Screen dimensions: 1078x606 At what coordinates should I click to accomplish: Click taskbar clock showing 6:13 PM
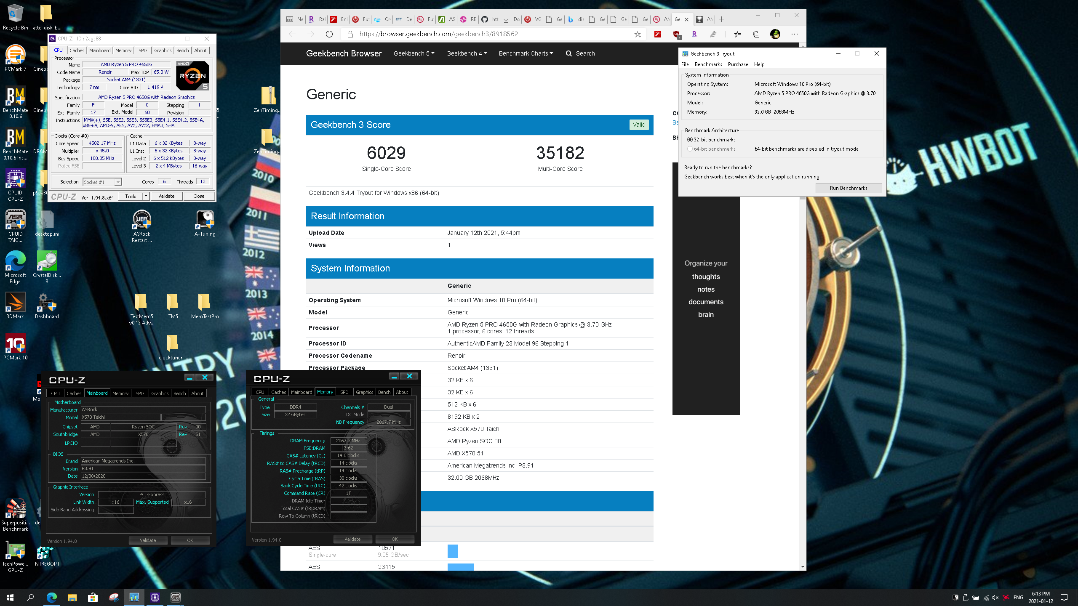pos(1040,597)
